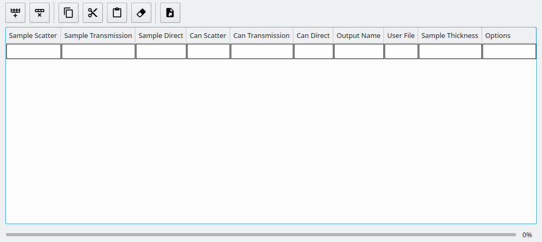This screenshot has height=242, width=542.
Task: Copy the selected rows
Action: click(x=68, y=13)
